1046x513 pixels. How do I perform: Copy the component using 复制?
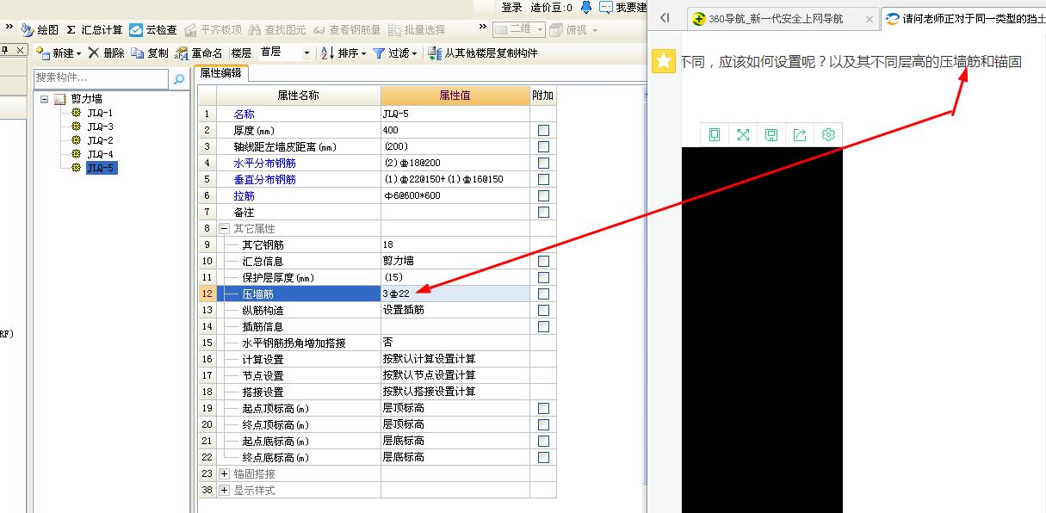150,53
